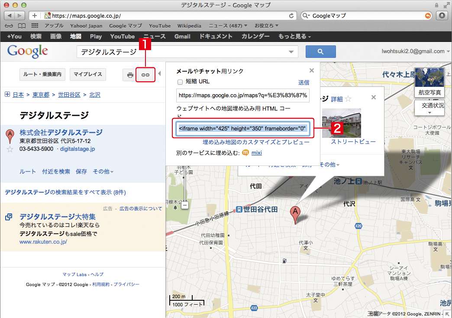The width and height of the screenshot is (452, 318).
Task: Toggle the 短縮 URL checkbox
Action: click(x=180, y=82)
